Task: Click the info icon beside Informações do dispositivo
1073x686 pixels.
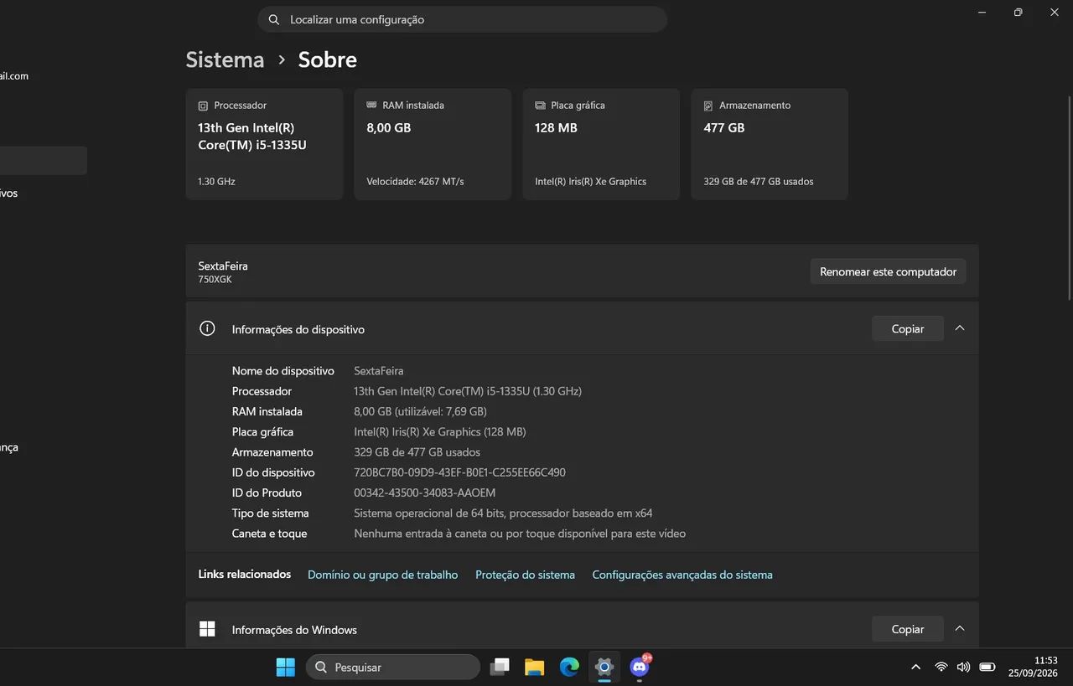Action: pos(207,328)
